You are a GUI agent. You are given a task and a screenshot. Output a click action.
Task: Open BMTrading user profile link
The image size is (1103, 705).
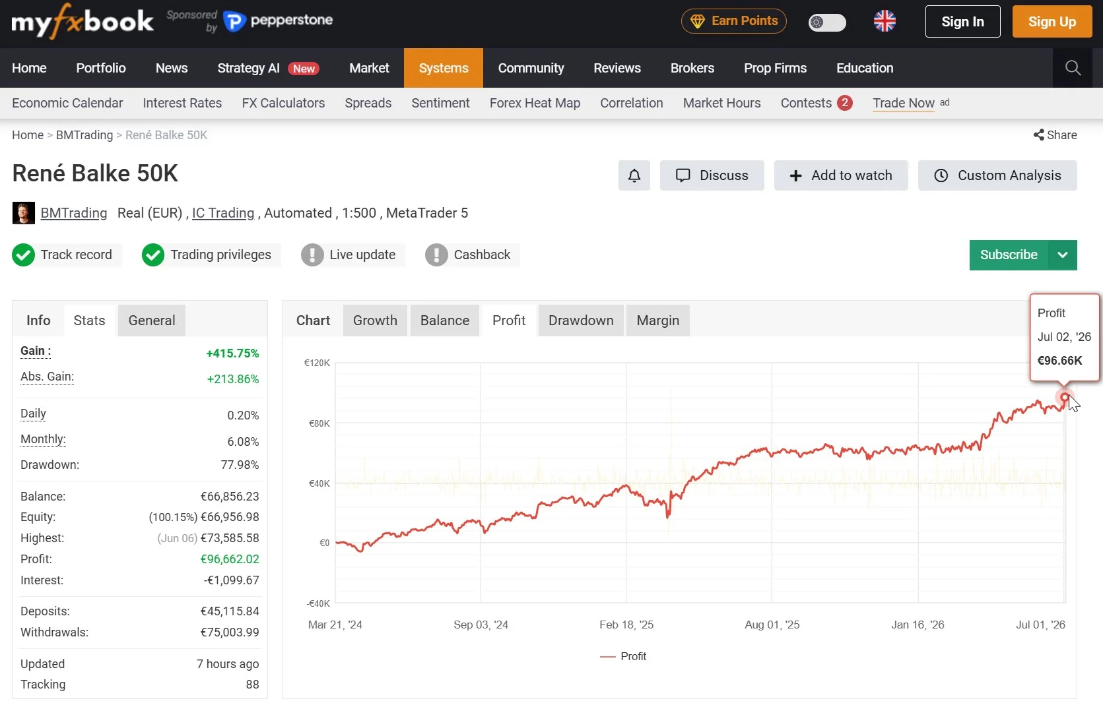(x=74, y=213)
